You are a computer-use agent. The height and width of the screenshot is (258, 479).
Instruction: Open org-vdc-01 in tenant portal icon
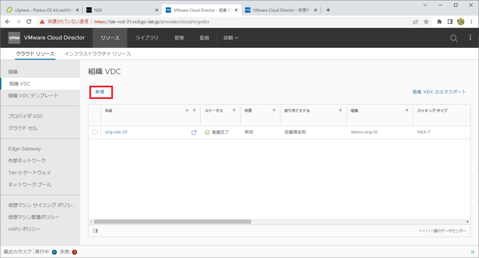[194, 132]
